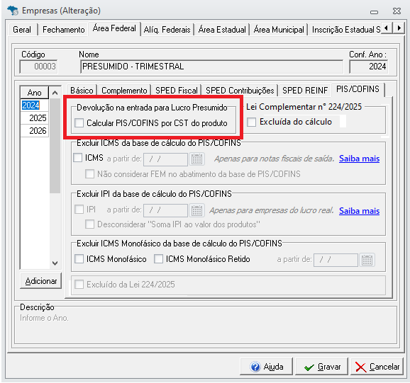Open the Alíq. Federais tab
The image size is (410, 383).
coord(167,30)
